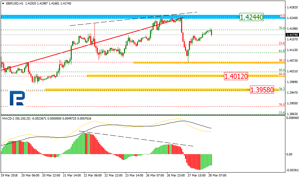This screenshot has width=299, height=179.
Task: Select the green 1.42440 price label
Action: point(251,17)
